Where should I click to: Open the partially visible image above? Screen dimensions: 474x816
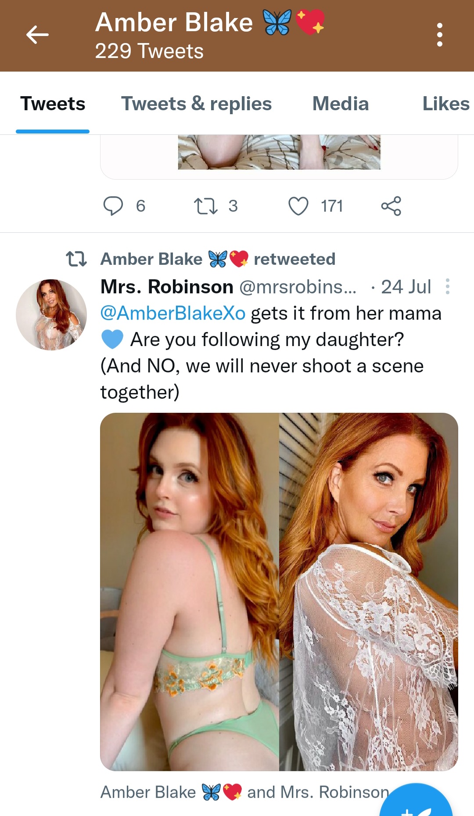click(279, 152)
